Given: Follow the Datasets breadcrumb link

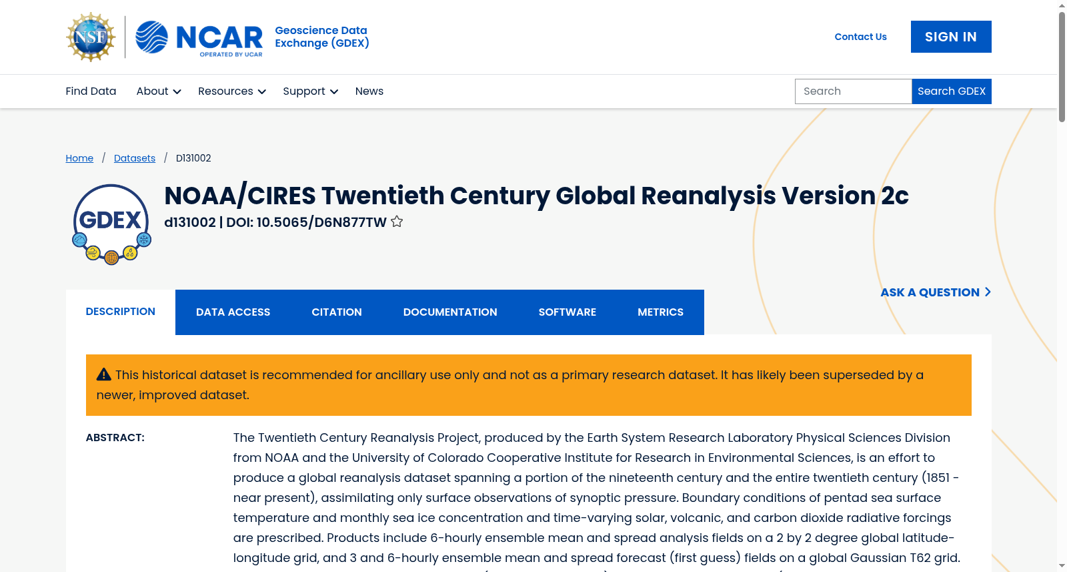Looking at the screenshot, I should point(135,158).
